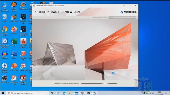Launch SOLIDWORKS 2016 x64 desktop shortcut
The image size is (170, 95).
point(23,80)
